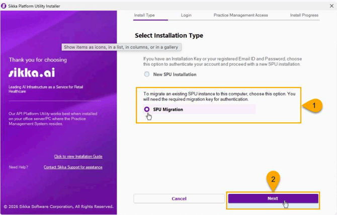Image resolution: width=337 pixels, height=215 pixels.
Task: Go to Practice Management Access tab
Action: pos(240,15)
